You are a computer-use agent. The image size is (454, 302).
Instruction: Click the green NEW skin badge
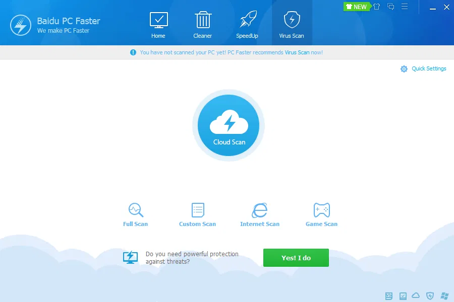point(357,7)
